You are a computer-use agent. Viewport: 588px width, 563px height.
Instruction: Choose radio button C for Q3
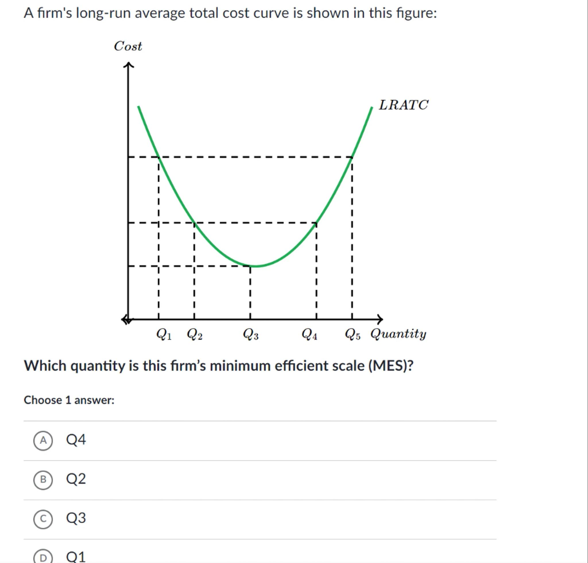pyautogui.click(x=43, y=519)
